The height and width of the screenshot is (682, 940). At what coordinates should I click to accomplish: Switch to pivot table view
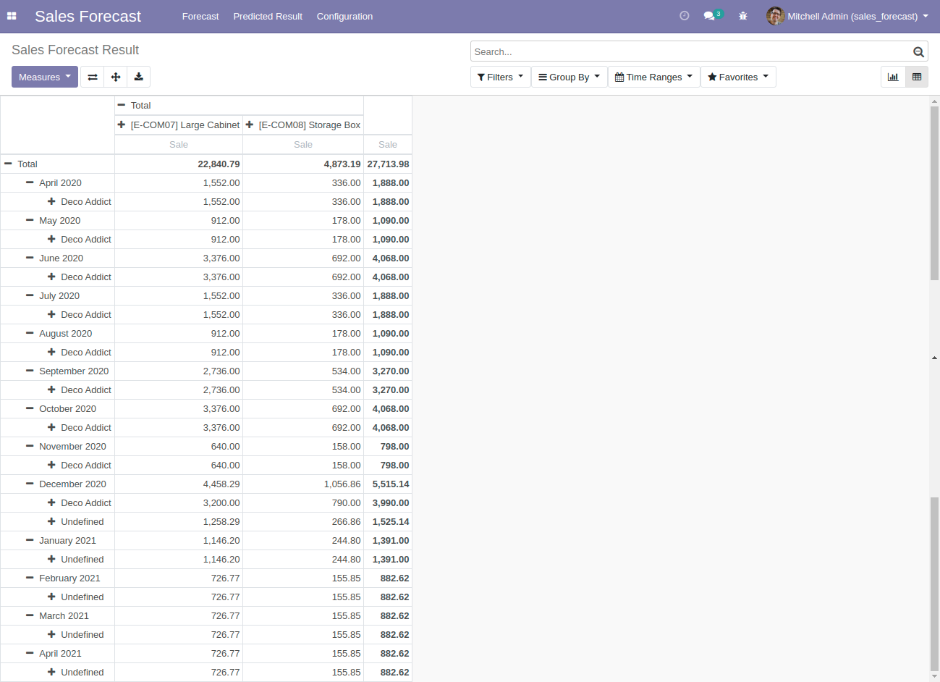[917, 77]
